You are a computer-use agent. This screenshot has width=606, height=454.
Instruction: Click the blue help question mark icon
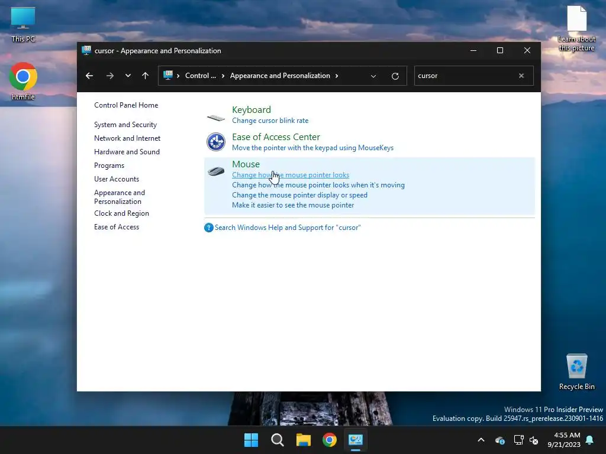click(209, 228)
